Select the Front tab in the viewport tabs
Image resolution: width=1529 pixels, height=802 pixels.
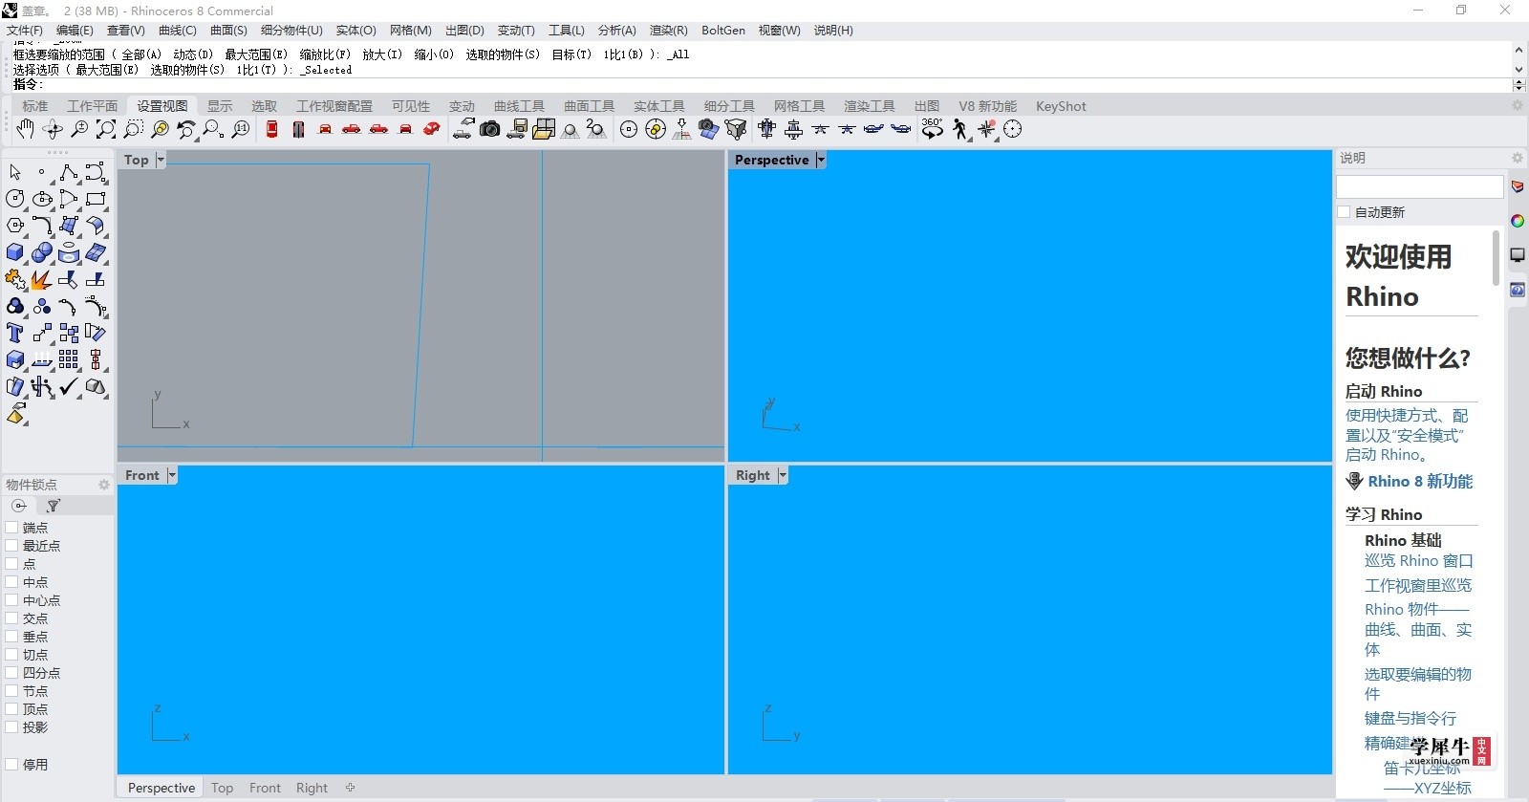(265, 788)
